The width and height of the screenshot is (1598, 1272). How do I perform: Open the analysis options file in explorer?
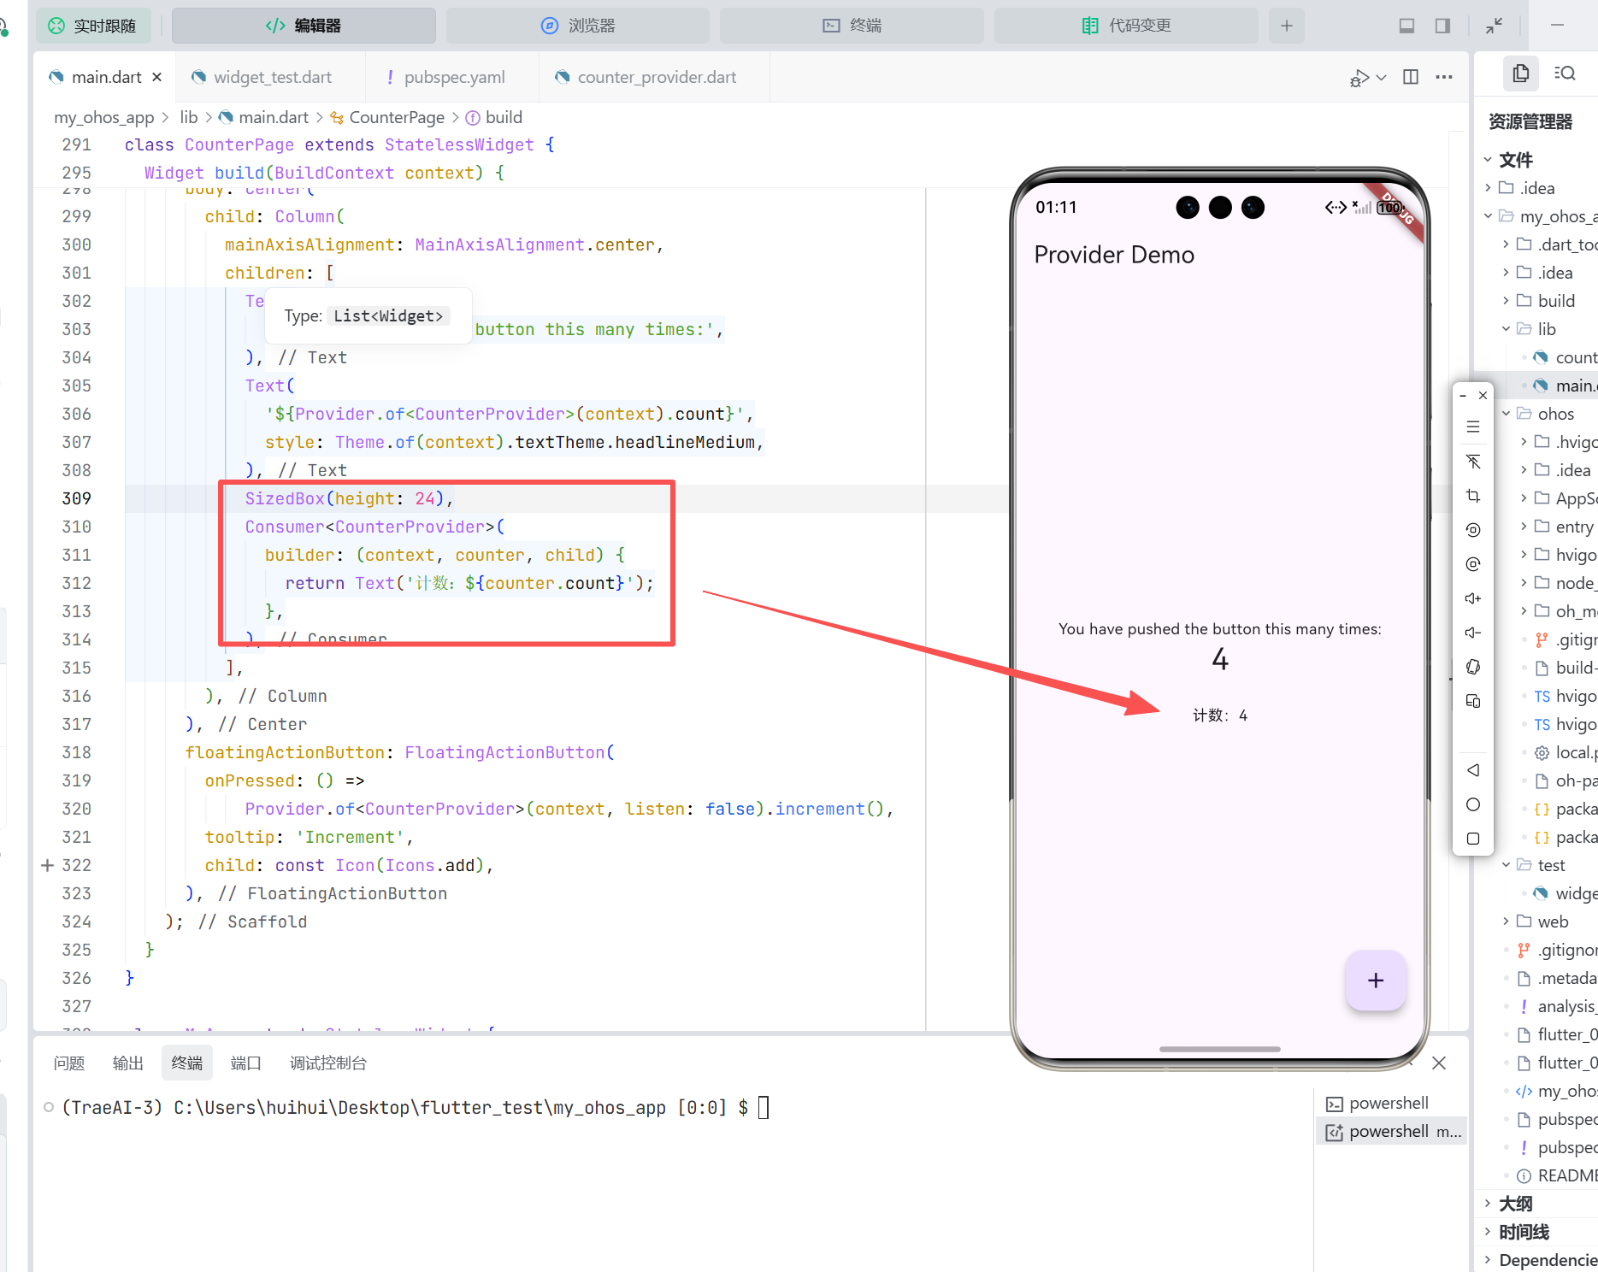[1558, 1006]
